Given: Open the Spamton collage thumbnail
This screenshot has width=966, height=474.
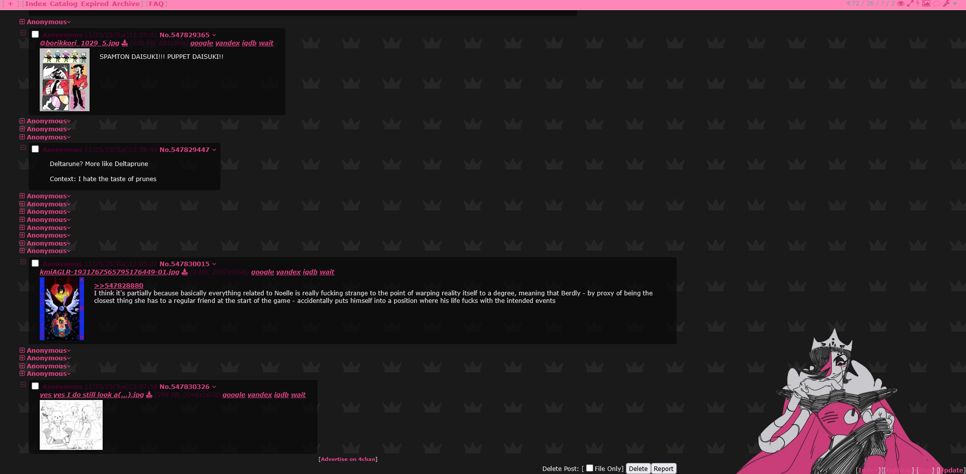Looking at the screenshot, I should (x=64, y=80).
